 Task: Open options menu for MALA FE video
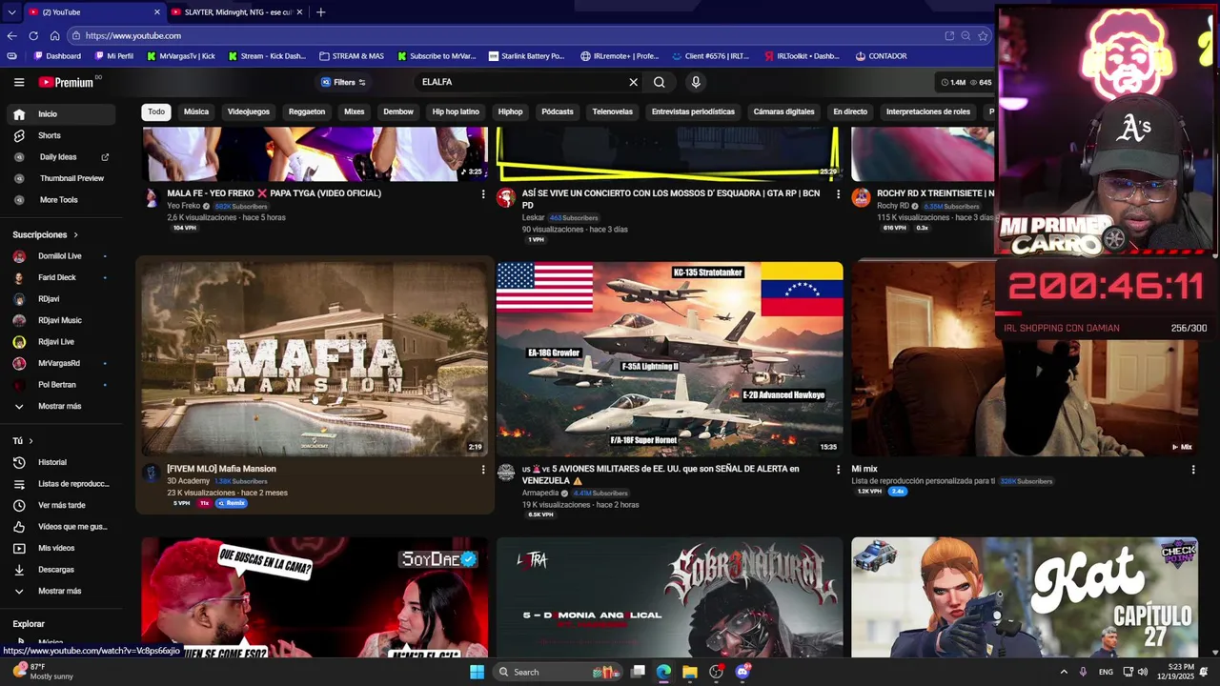click(483, 193)
